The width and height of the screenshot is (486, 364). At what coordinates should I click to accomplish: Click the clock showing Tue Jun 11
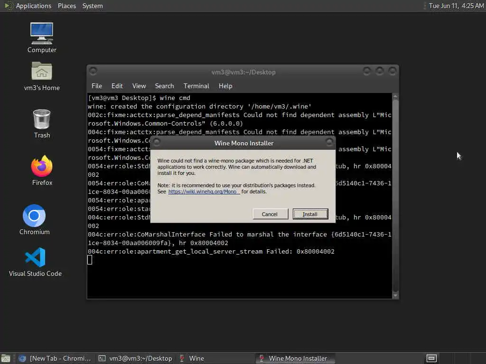point(456,6)
